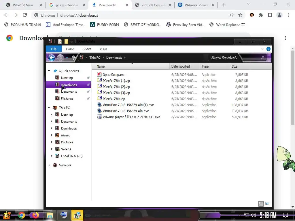Click the Start button on taskbar
295x221 pixels.
click(x=7, y=215)
